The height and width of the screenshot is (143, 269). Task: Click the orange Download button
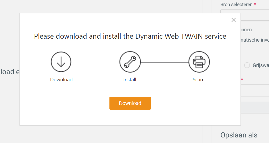pos(130,103)
